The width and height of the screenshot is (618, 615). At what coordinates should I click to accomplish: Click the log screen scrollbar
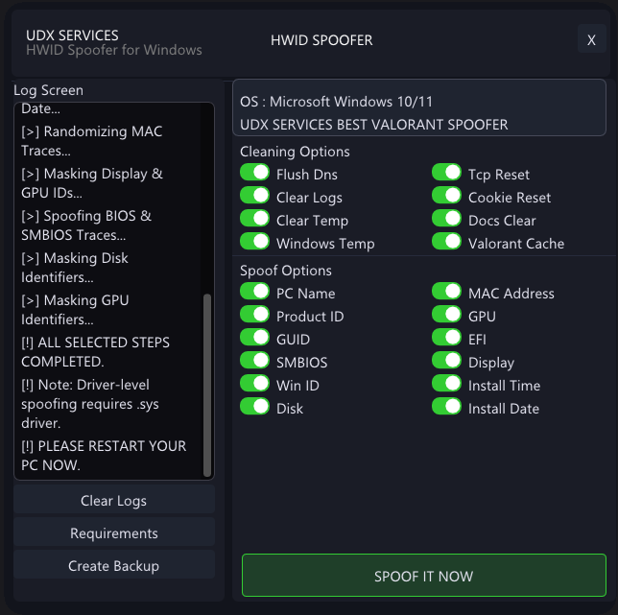(x=207, y=384)
